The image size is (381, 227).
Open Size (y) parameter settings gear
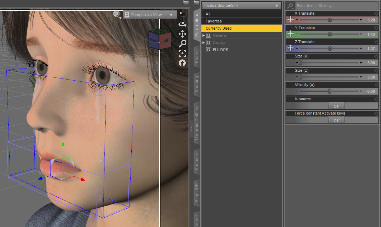[376, 56]
